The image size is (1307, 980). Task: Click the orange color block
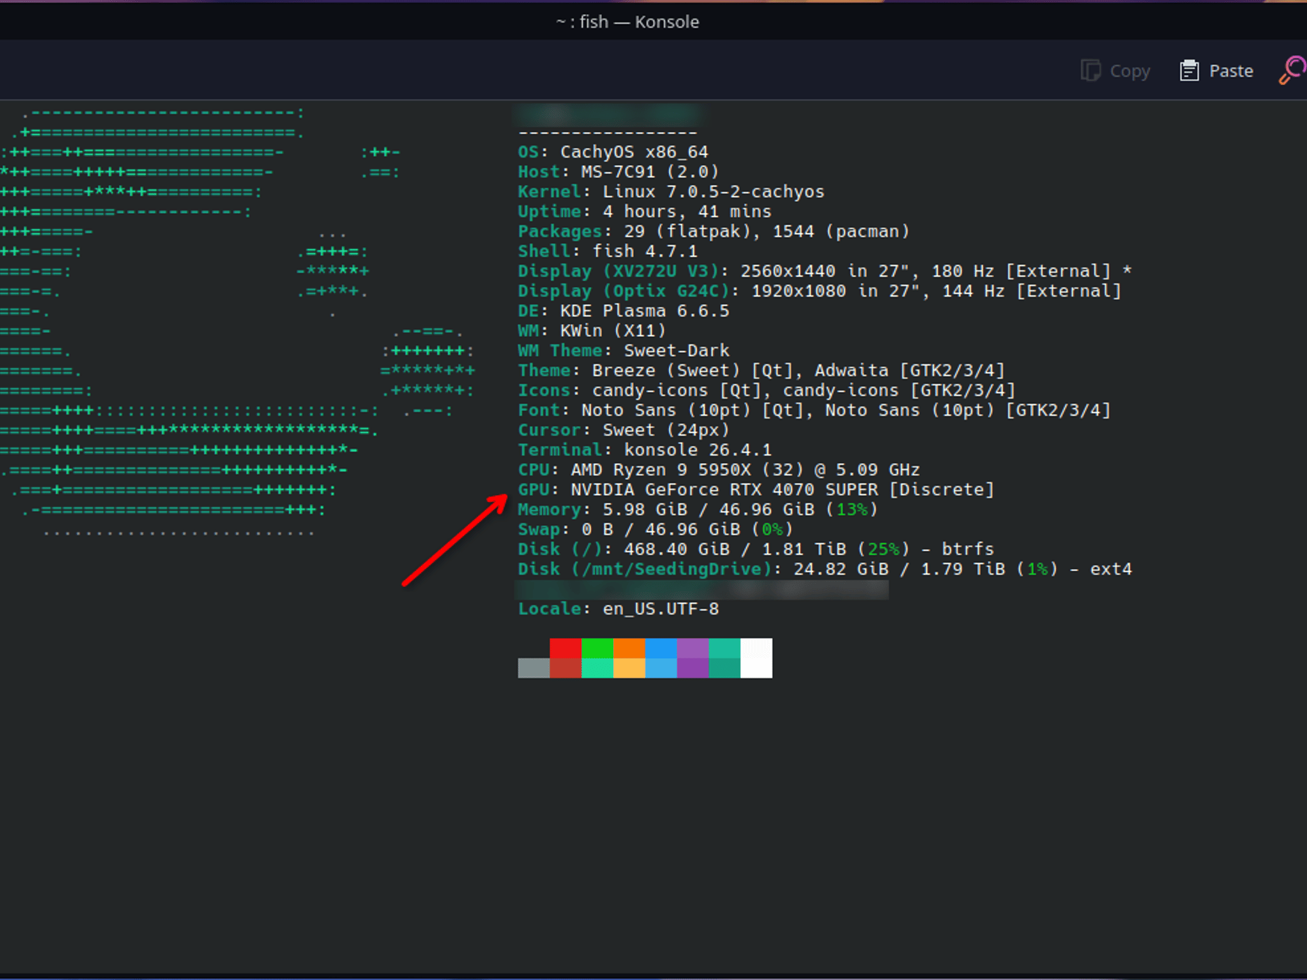pos(629,648)
